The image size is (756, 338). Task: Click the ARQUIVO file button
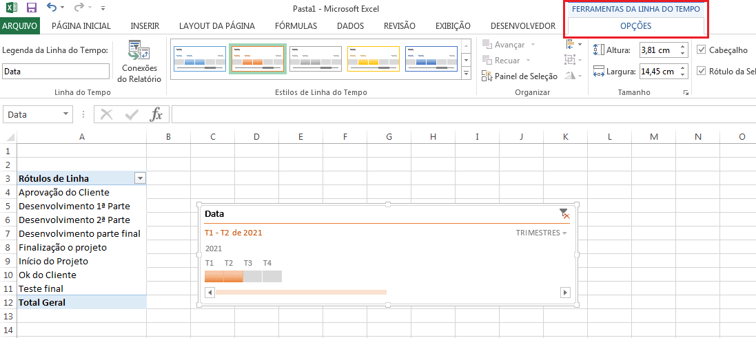20,26
